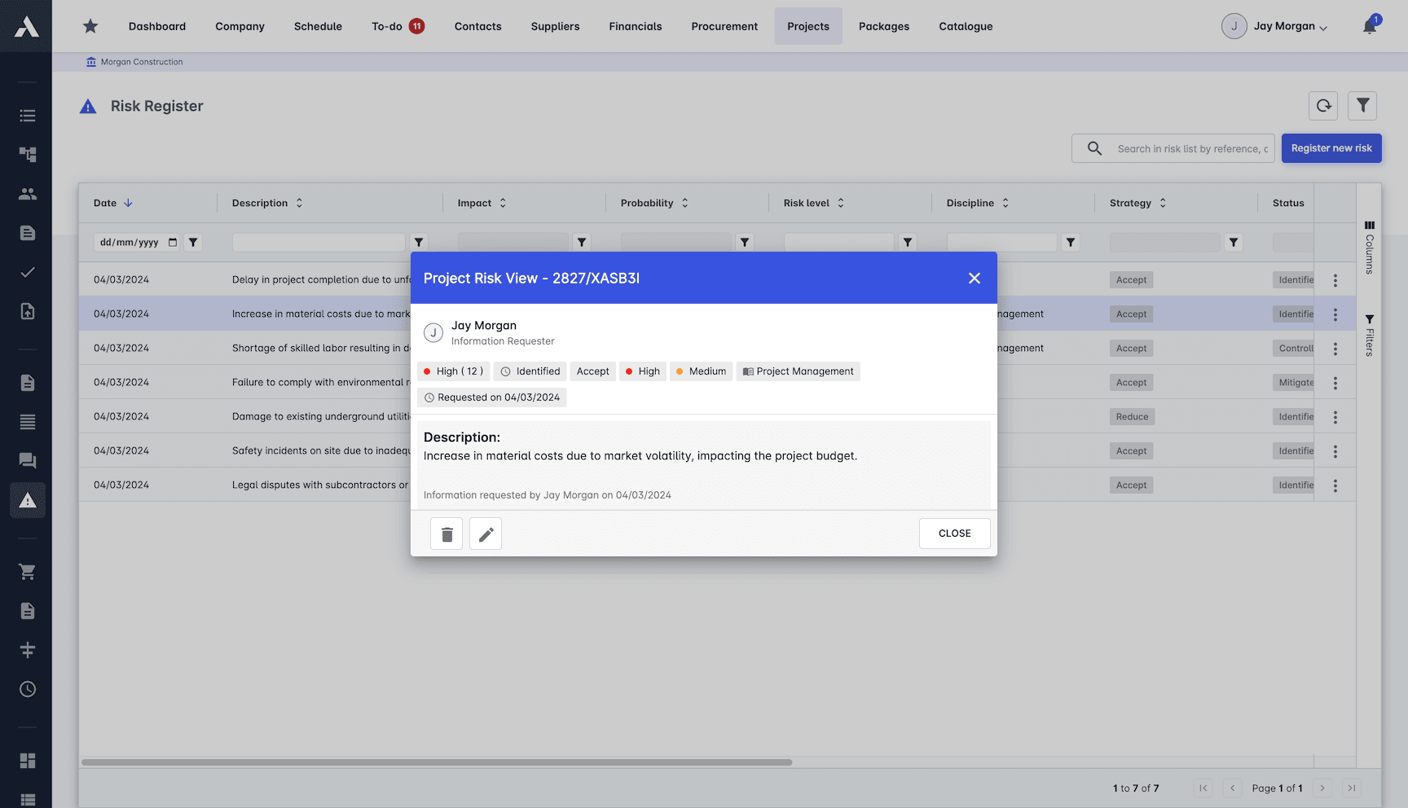Open the clock/history icon in the sidebar
The width and height of the screenshot is (1408, 808).
(x=27, y=689)
